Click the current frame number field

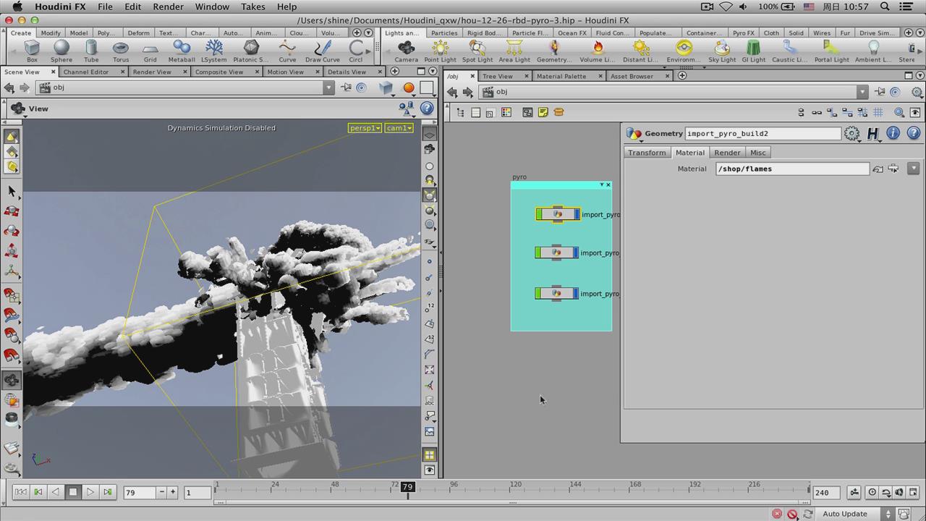coord(140,492)
